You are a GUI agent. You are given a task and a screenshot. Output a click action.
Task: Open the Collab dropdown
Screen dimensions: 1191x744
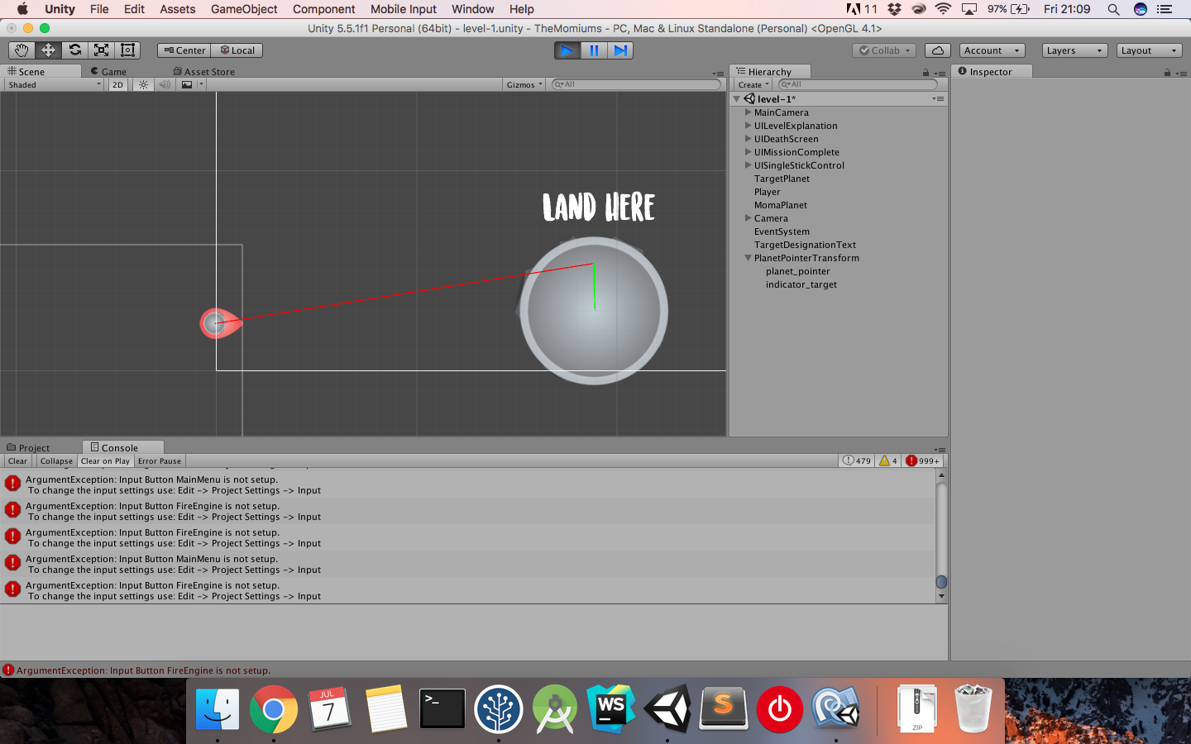point(884,50)
